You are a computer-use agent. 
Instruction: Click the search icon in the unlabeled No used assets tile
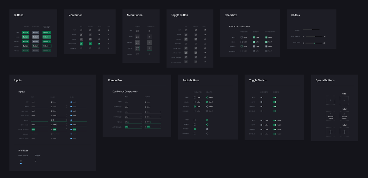coord(331,114)
